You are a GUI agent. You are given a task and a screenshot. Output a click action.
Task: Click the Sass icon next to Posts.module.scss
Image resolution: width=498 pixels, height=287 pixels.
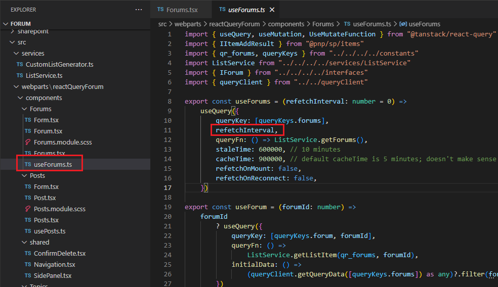click(28, 209)
